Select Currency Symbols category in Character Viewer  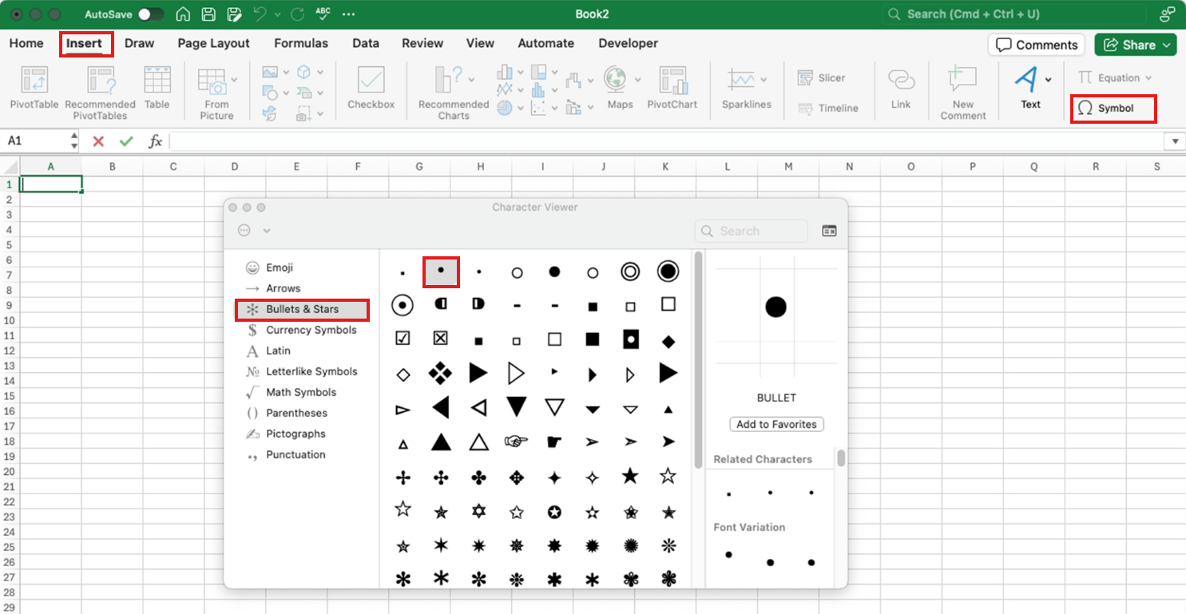pos(311,330)
